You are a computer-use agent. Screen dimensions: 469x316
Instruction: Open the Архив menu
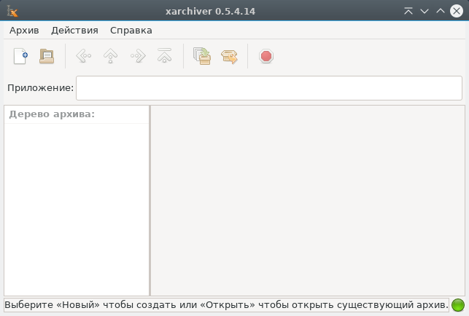click(24, 31)
